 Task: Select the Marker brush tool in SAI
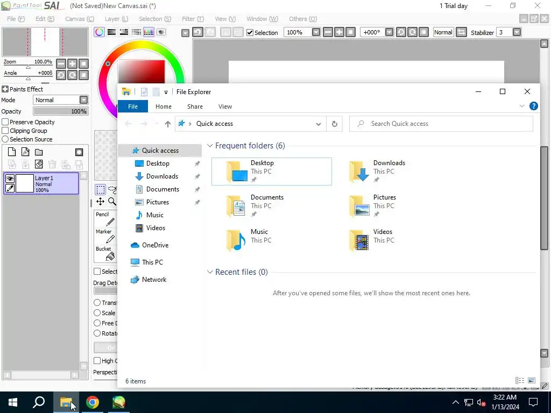click(x=105, y=236)
